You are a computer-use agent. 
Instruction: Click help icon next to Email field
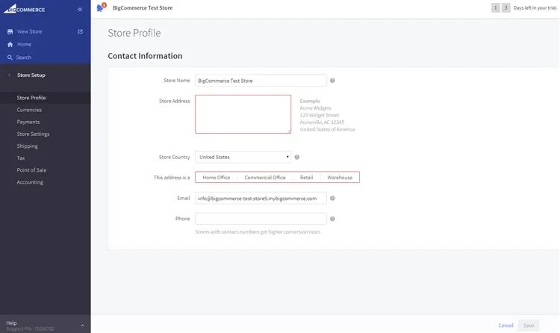tap(332, 198)
